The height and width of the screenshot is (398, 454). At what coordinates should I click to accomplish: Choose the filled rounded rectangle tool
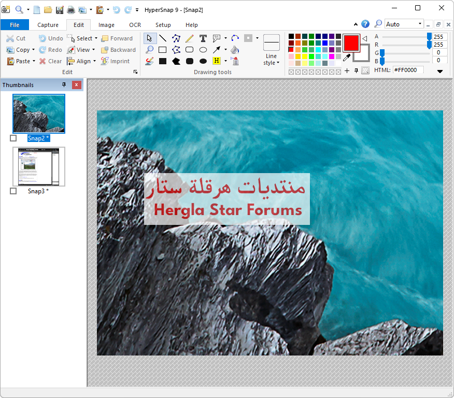click(189, 61)
